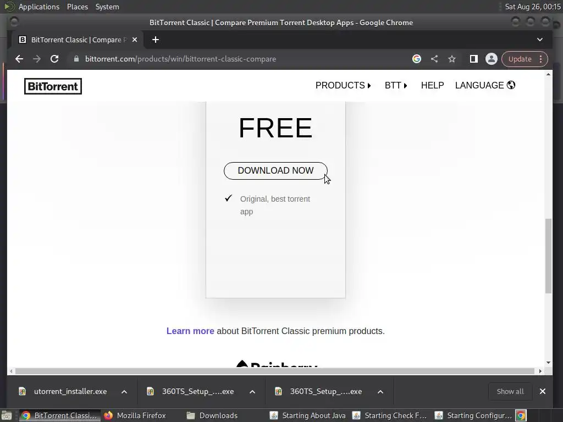Open the LANGUAGE selector
This screenshot has height=422, width=563.
point(485,85)
